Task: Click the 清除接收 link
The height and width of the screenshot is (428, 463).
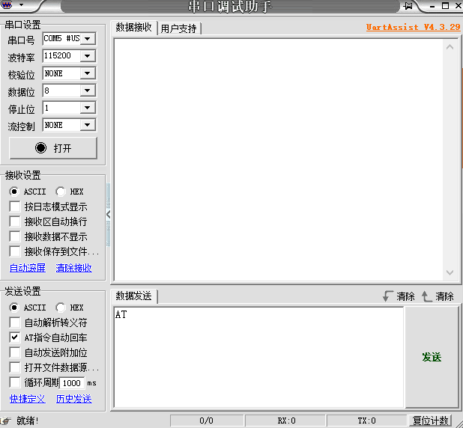Action: (74, 268)
